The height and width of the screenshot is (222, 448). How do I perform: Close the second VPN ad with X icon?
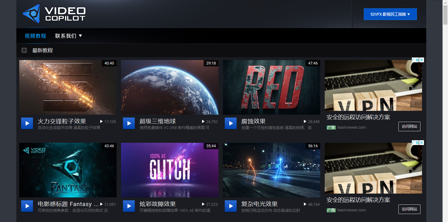pos(422,142)
